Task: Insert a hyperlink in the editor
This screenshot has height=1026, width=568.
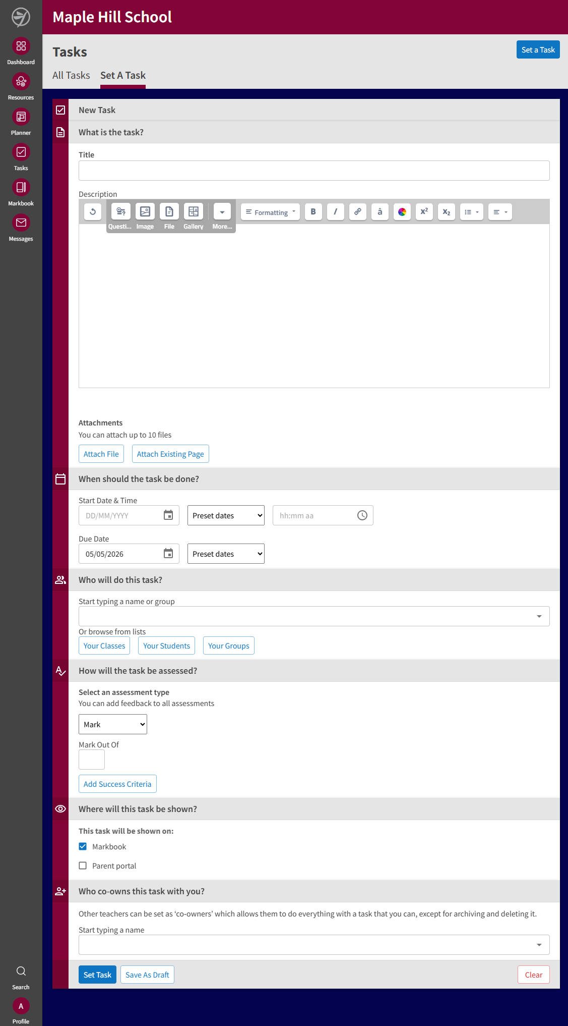Action: pos(358,211)
